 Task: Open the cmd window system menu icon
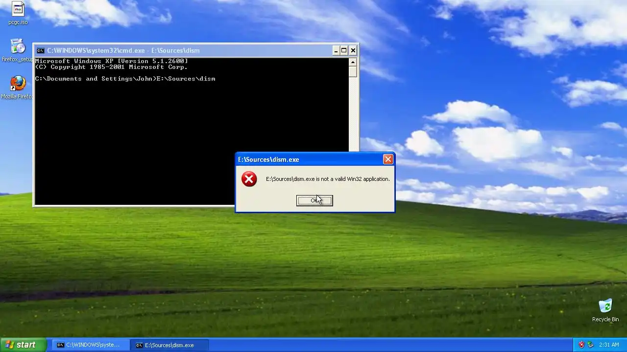[x=40, y=50]
